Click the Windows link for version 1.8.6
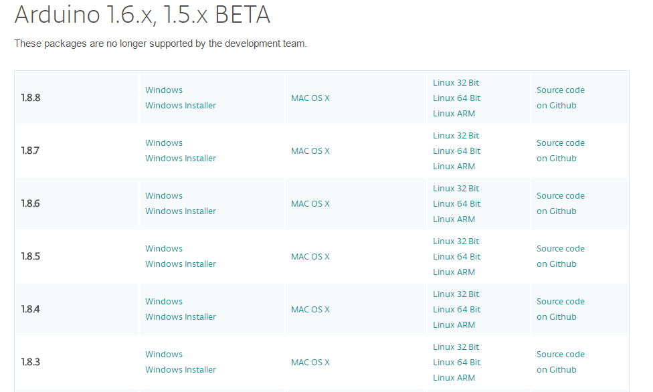Screen dimensions: 653x392 pyautogui.click(x=164, y=196)
